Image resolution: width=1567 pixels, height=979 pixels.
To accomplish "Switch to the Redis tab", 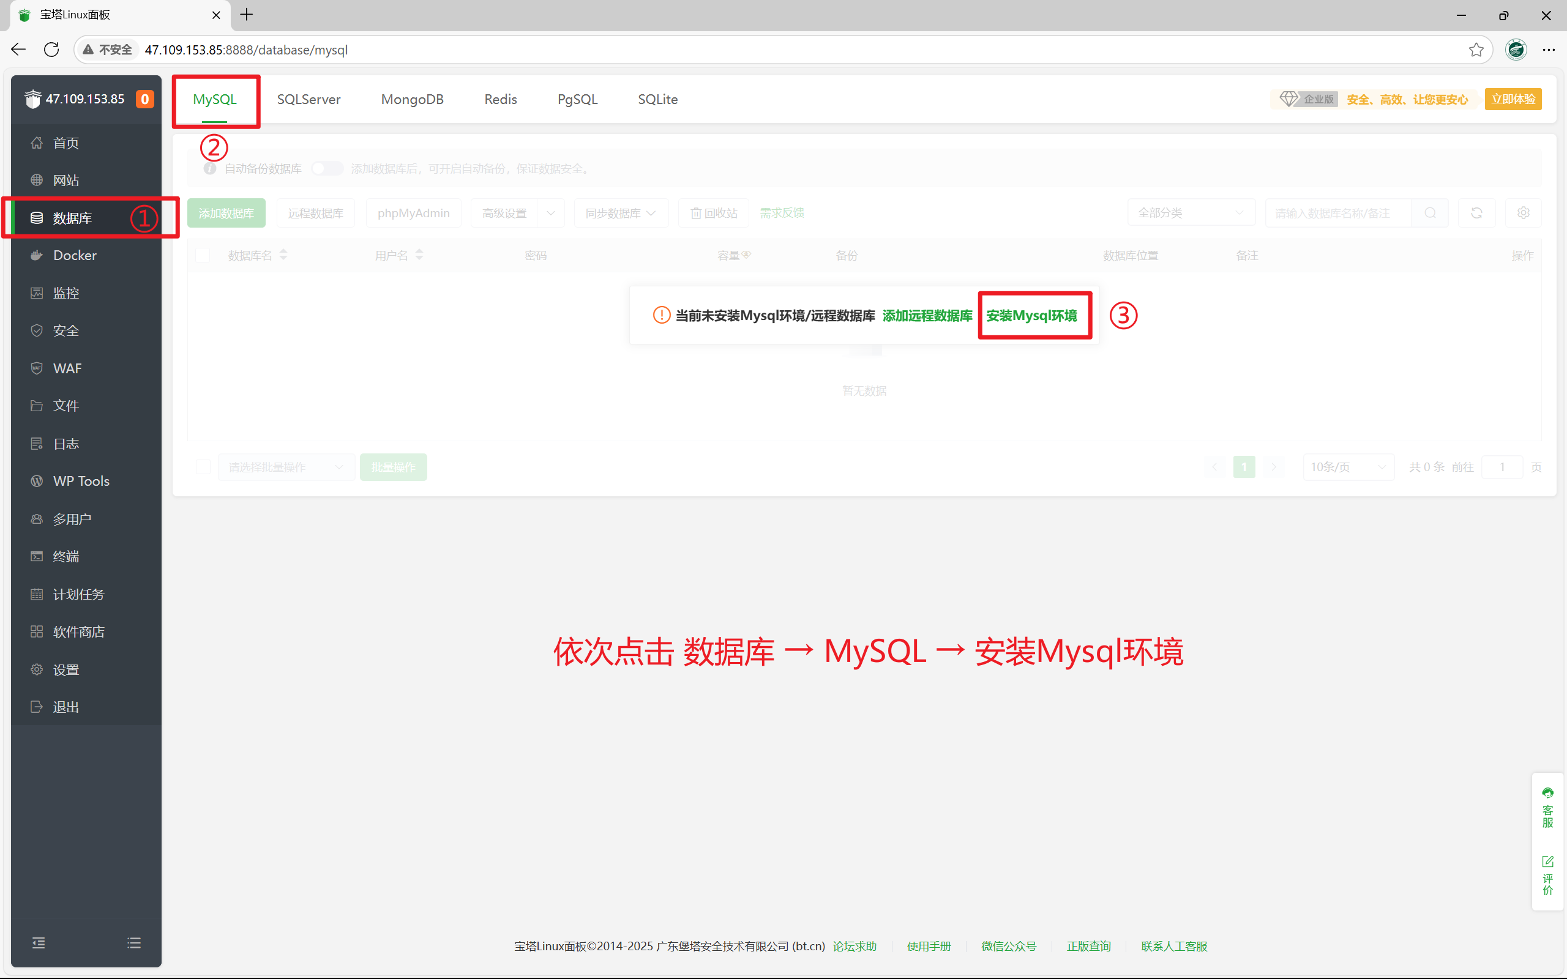I will [500, 99].
